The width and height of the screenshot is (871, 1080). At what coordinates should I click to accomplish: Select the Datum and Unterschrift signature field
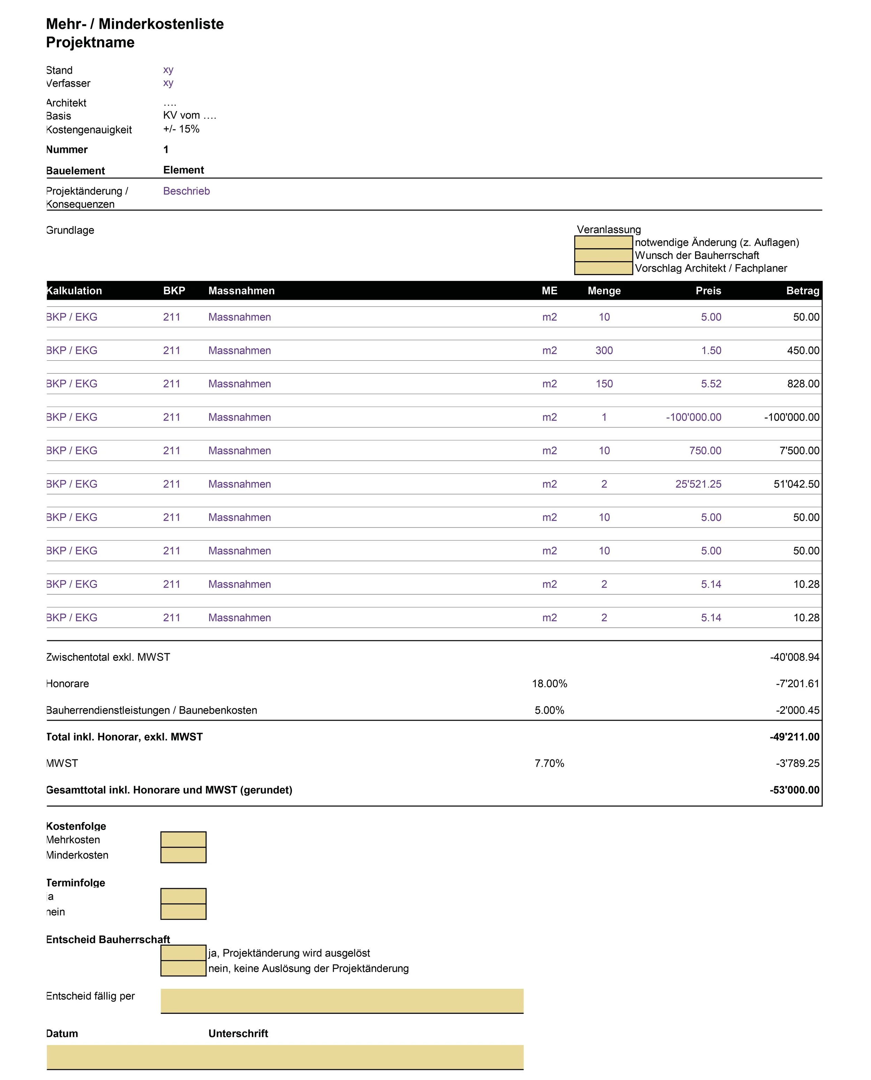tap(285, 1057)
